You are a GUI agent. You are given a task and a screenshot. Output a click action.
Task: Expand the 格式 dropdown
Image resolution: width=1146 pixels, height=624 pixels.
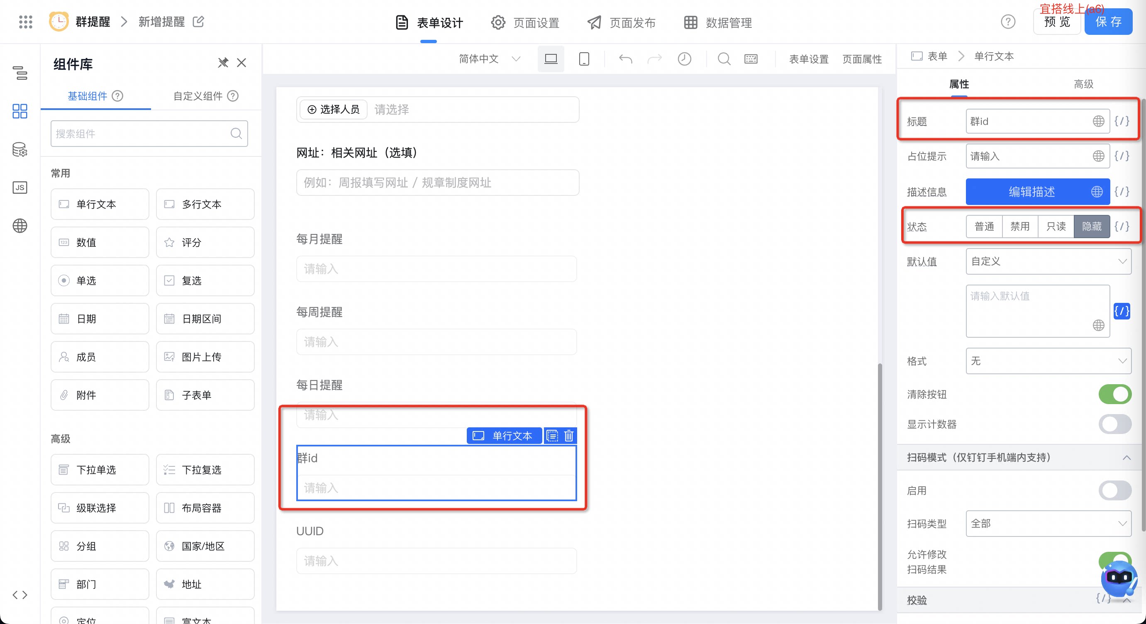pyautogui.click(x=1048, y=361)
